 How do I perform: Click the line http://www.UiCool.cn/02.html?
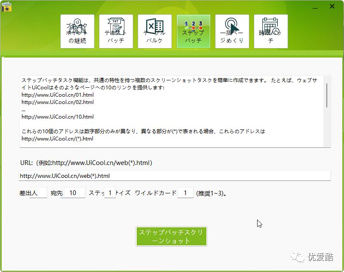[58, 102]
